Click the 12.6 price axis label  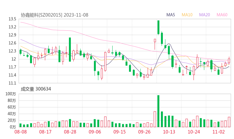click(x=12, y=43)
